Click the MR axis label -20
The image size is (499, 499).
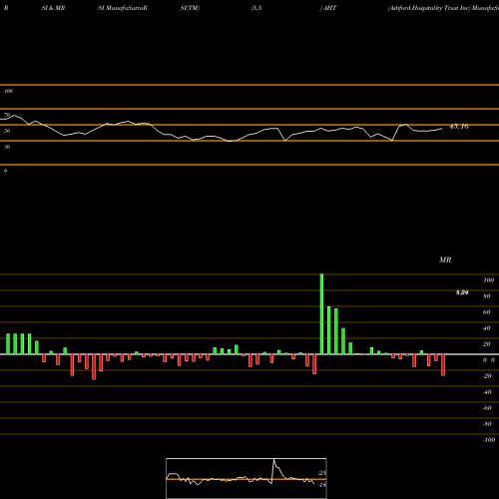point(487,376)
